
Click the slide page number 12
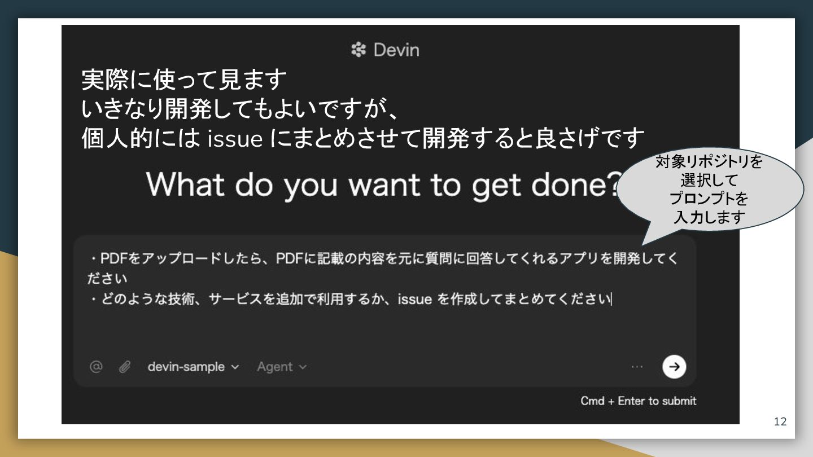click(780, 421)
